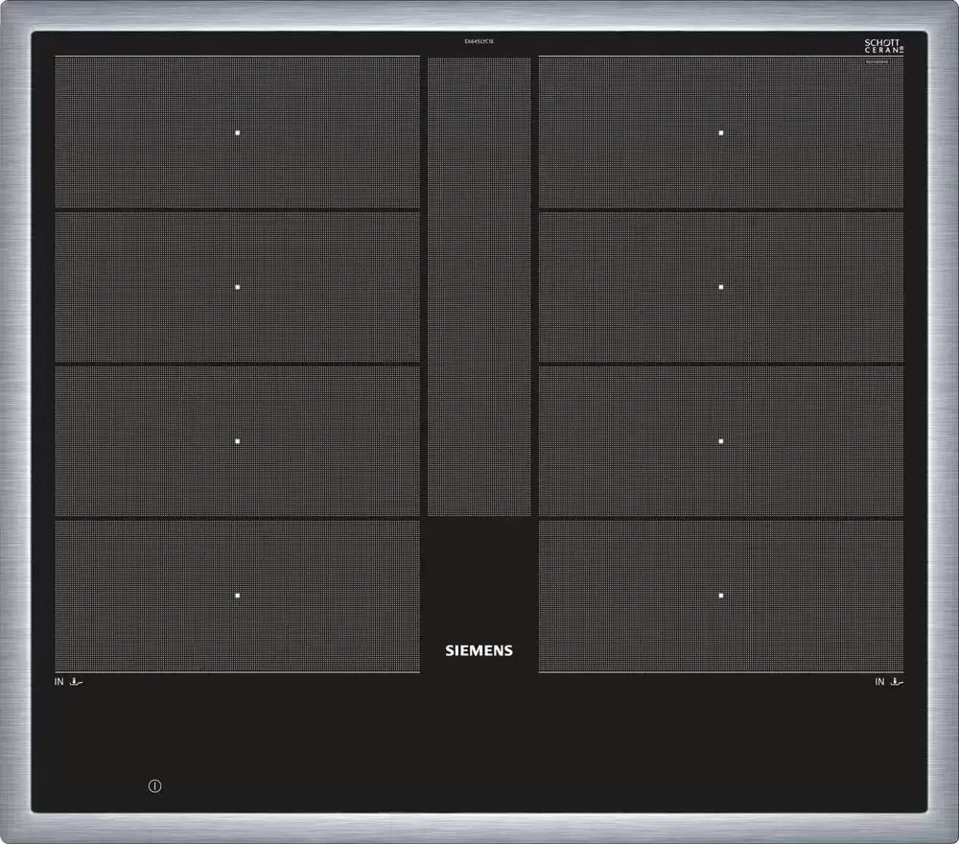Tap the bottom-right zone center marker

(x=721, y=596)
